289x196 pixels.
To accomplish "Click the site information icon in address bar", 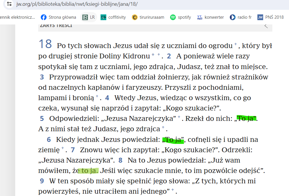I will pyautogui.click(x=9, y=5).
